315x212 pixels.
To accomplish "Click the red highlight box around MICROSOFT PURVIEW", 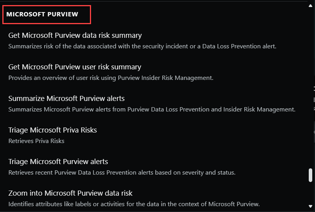I will point(47,15).
